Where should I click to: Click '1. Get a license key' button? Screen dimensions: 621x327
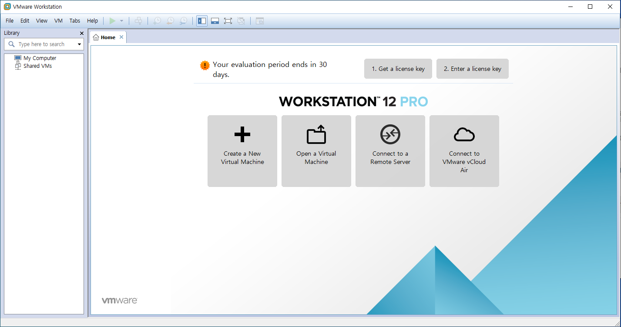tap(398, 69)
